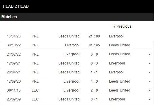Go to « Previous matches

click(x=122, y=26)
